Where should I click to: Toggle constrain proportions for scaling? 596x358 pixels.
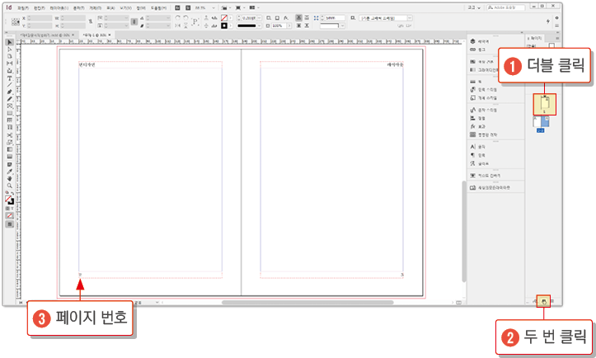pos(134,21)
